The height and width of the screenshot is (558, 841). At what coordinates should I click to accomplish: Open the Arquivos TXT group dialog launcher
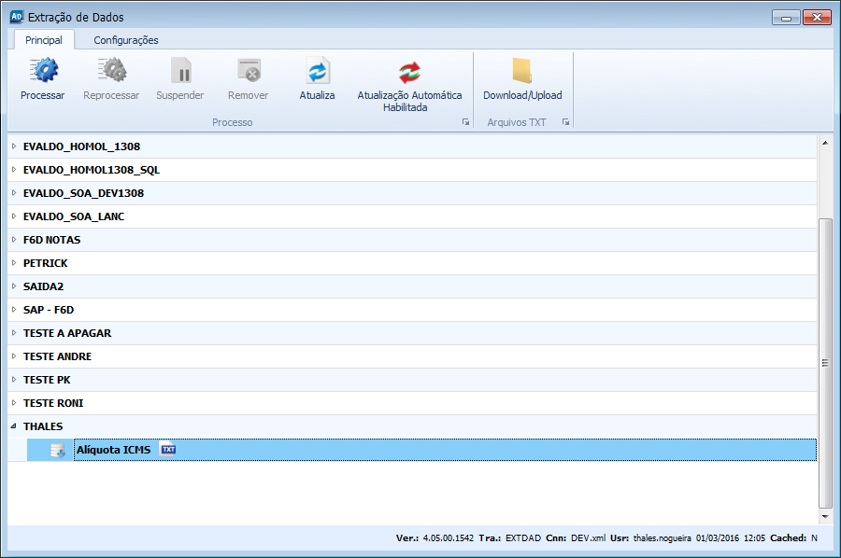565,122
